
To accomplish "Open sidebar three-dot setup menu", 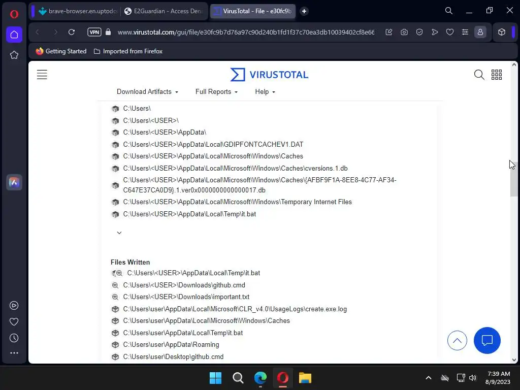I will tap(14, 353).
